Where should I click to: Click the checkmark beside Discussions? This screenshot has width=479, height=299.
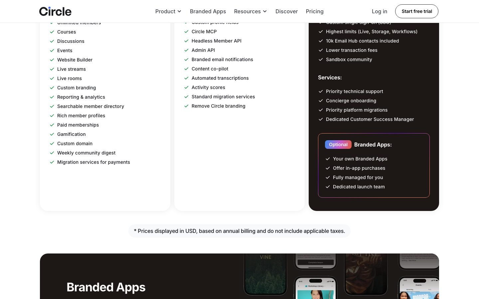tap(52, 41)
